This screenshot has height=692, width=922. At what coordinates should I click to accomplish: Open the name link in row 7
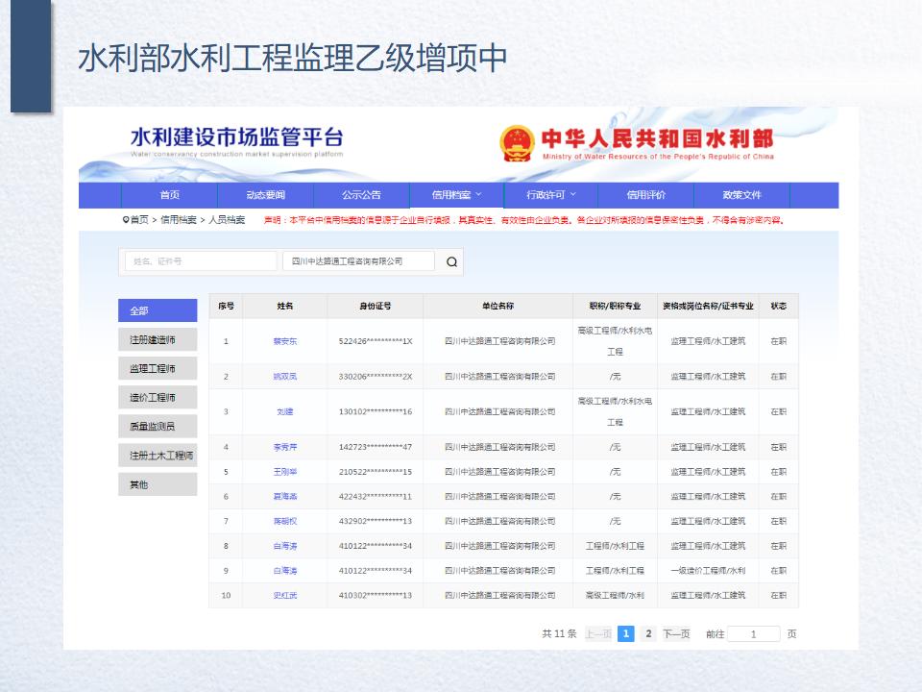285,521
